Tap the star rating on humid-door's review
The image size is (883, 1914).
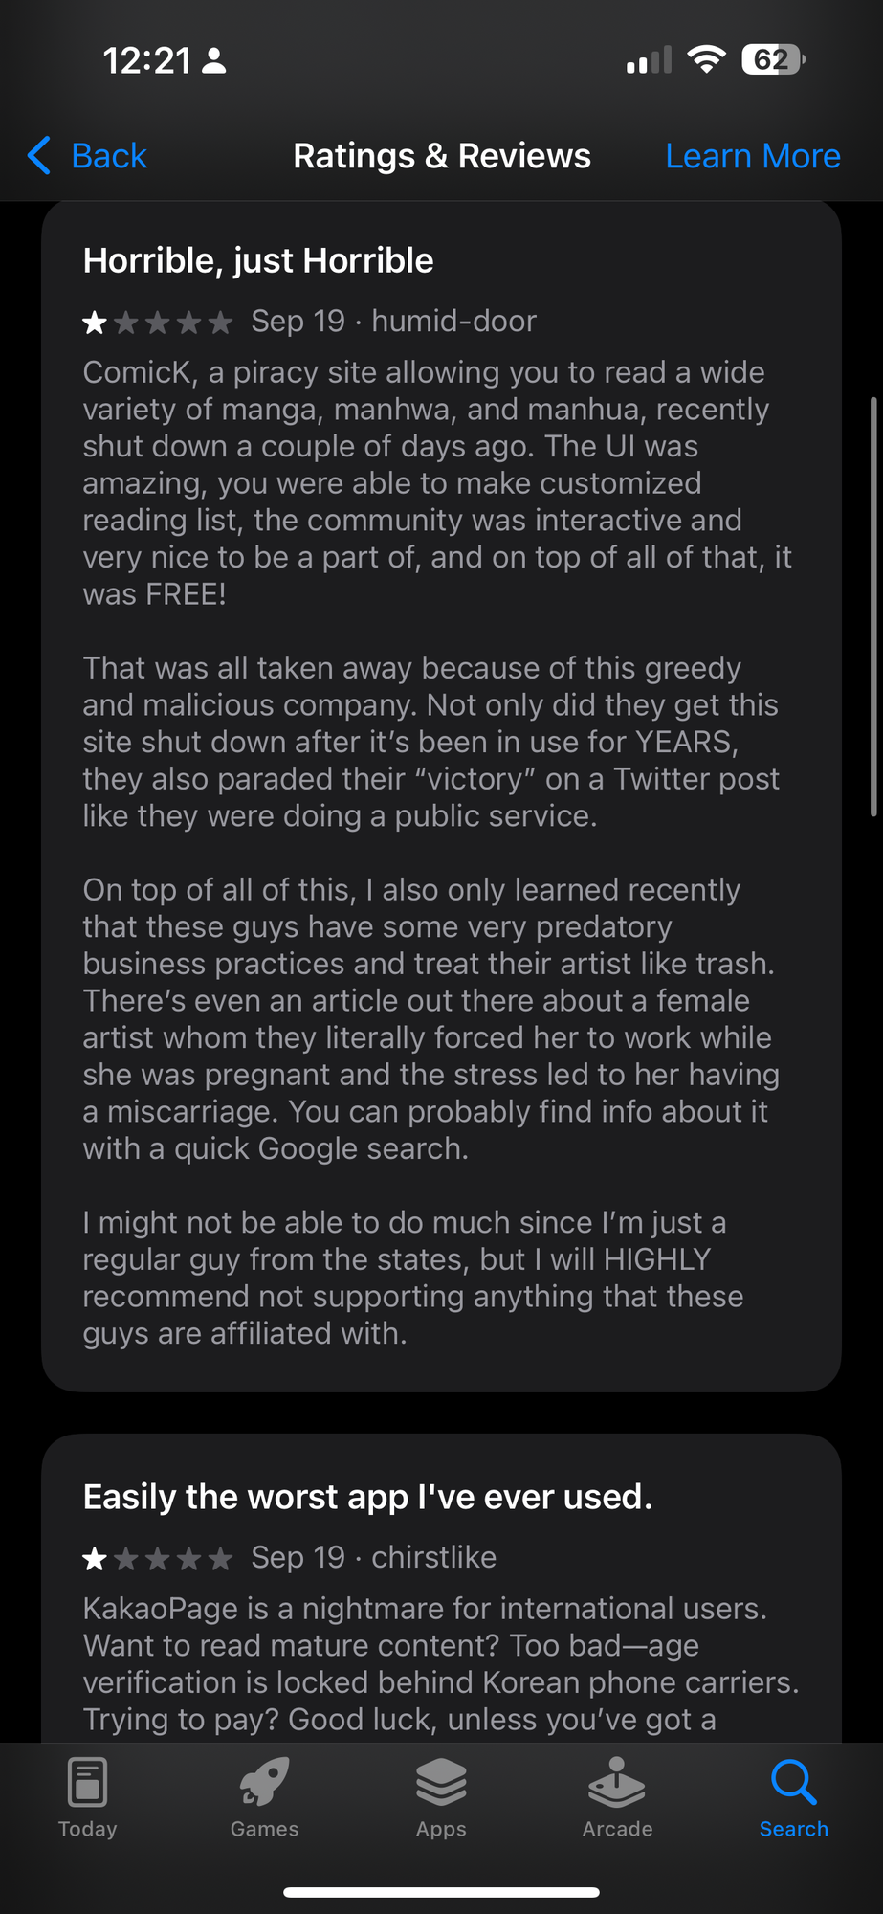tap(158, 323)
